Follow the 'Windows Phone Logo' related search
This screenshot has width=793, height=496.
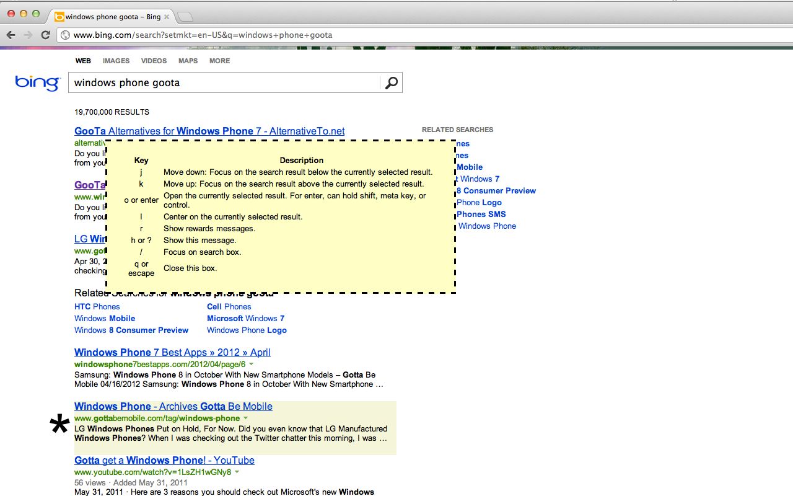coord(247,330)
